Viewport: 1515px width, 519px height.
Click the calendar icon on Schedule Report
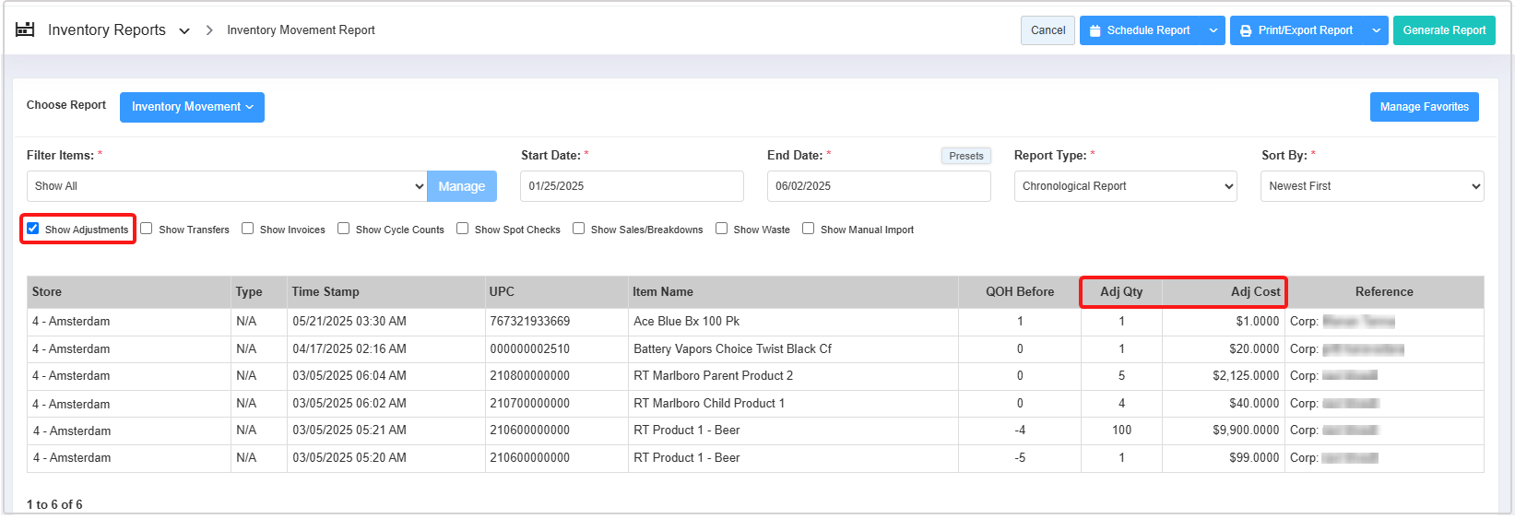point(1095,30)
